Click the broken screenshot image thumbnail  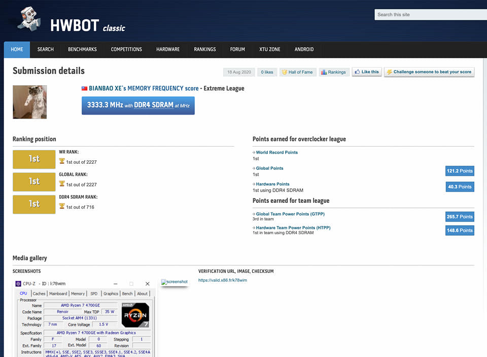(174, 282)
